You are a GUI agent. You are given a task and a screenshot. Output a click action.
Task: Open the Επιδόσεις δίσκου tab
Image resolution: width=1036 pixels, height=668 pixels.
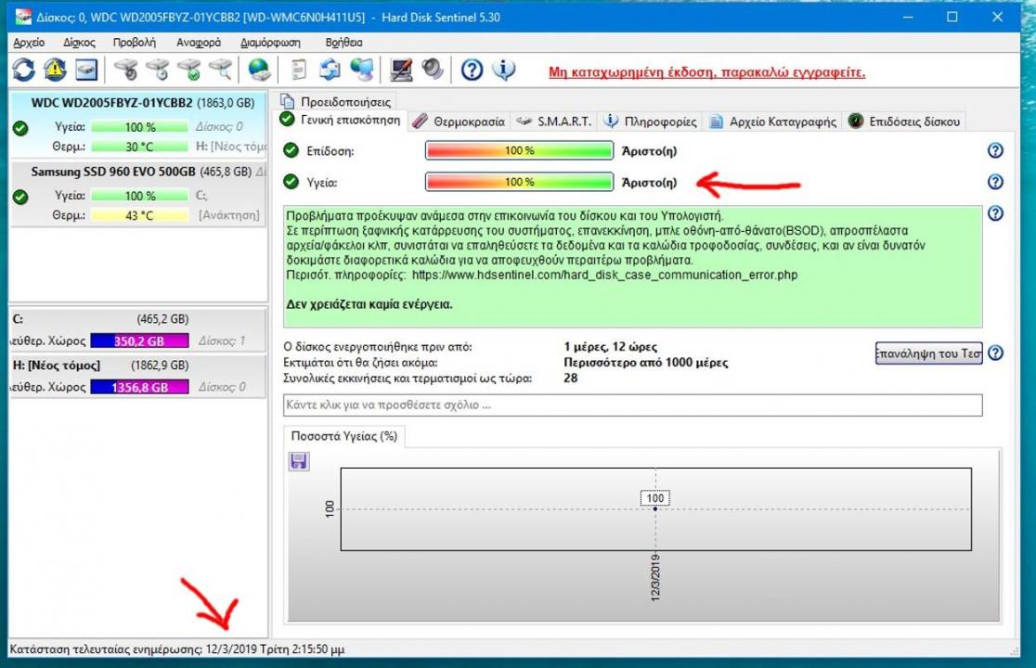coord(904,122)
